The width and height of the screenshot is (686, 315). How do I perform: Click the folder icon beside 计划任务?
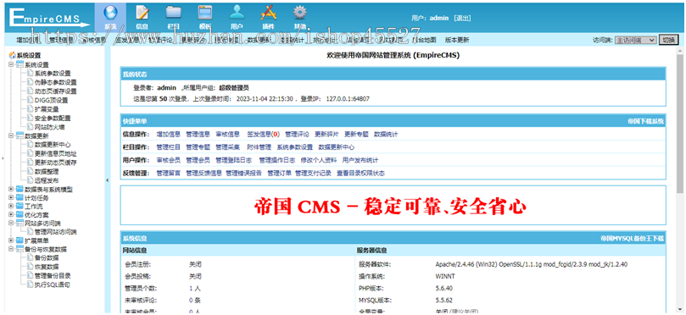20,198
